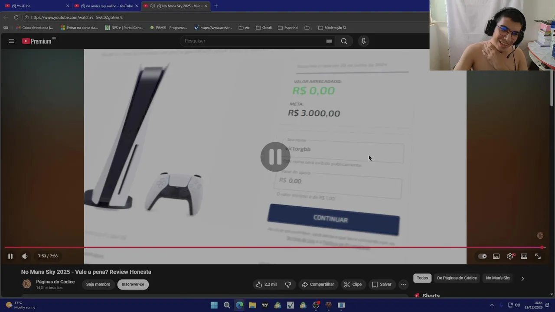Open TradingView TV icon on taskbar
The height and width of the screenshot is (312, 555).
265,305
